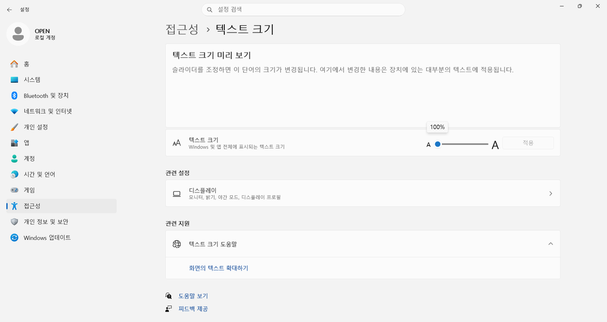Open 개인 정보 및 보안 settings
Screen dimensions: 607x322
pyautogui.click(x=62, y=222)
